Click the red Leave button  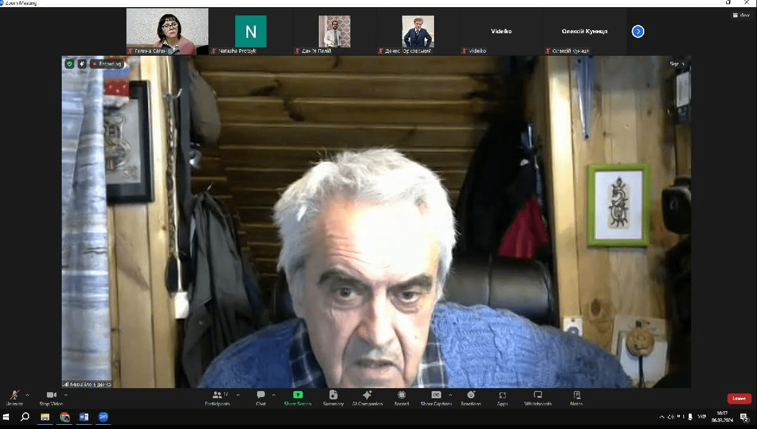[739, 398]
